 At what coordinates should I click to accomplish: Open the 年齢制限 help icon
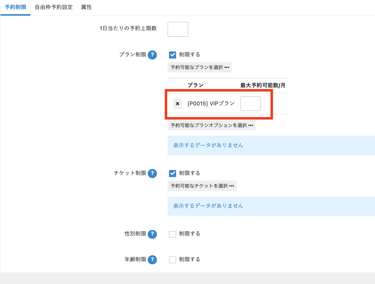click(x=152, y=260)
